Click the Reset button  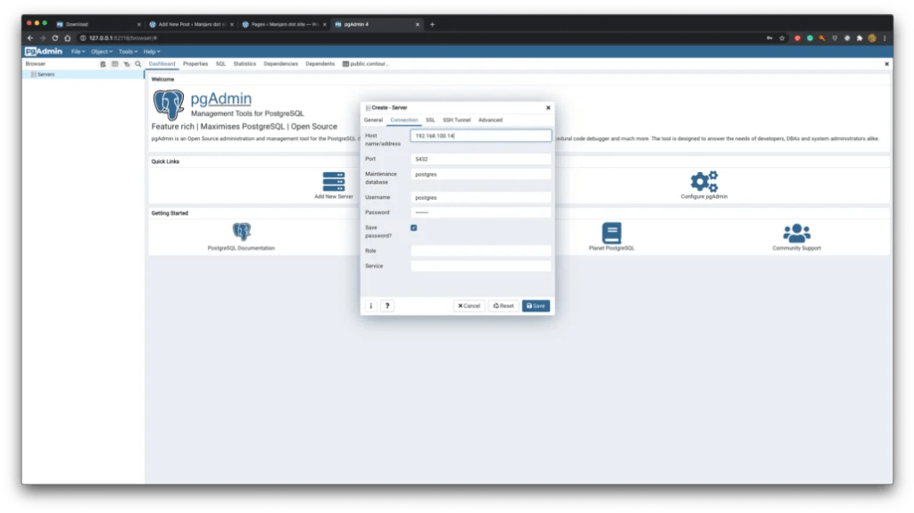503,305
